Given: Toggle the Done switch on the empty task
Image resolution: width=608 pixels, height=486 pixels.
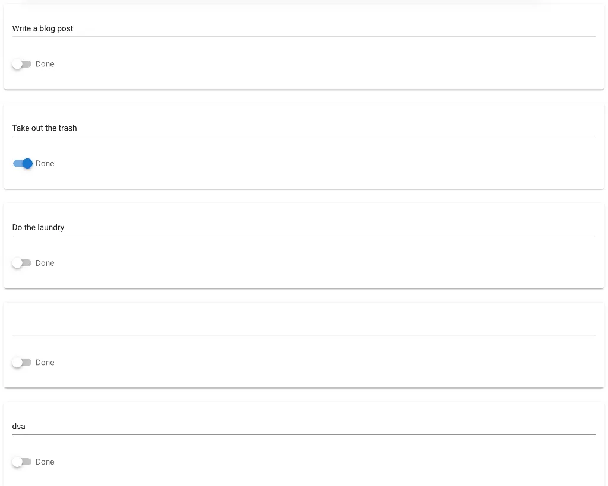Looking at the screenshot, I should coord(22,363).
